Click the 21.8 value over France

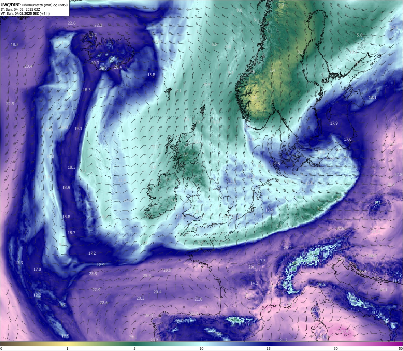pyautogui.click(x=198, y=299)
